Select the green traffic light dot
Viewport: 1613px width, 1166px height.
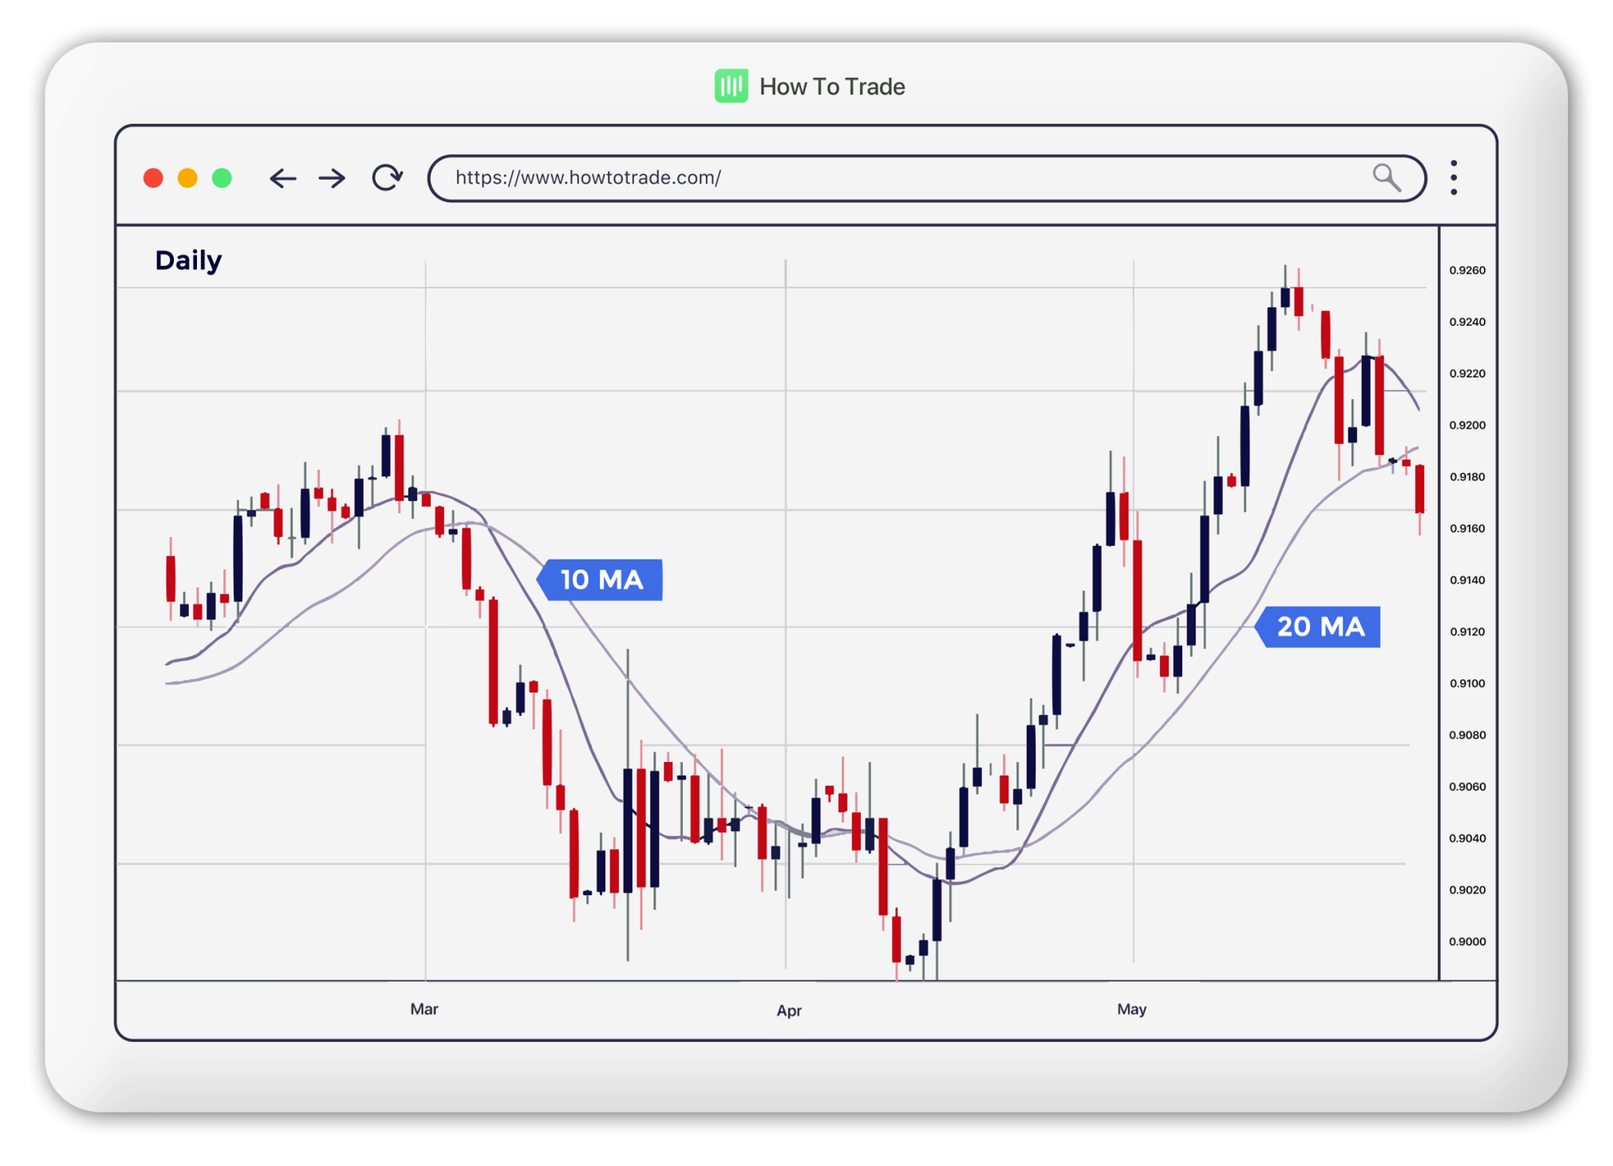click(222, 179)
